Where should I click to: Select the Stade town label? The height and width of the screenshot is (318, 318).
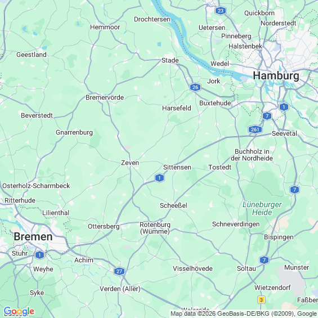click(170, 60)
